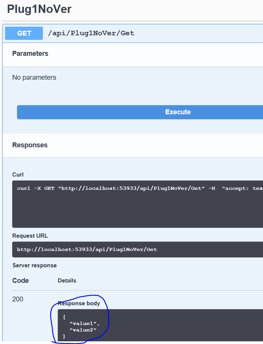
Task: Click the closing bracket in response body
Action: click(x=64, y=336)
